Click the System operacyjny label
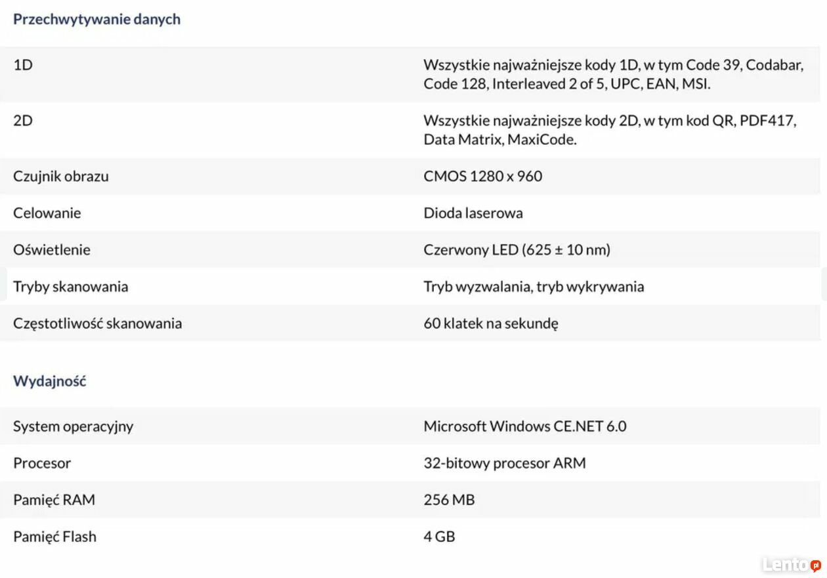Viewport: 827px width, 578px height. coord(74,426)
